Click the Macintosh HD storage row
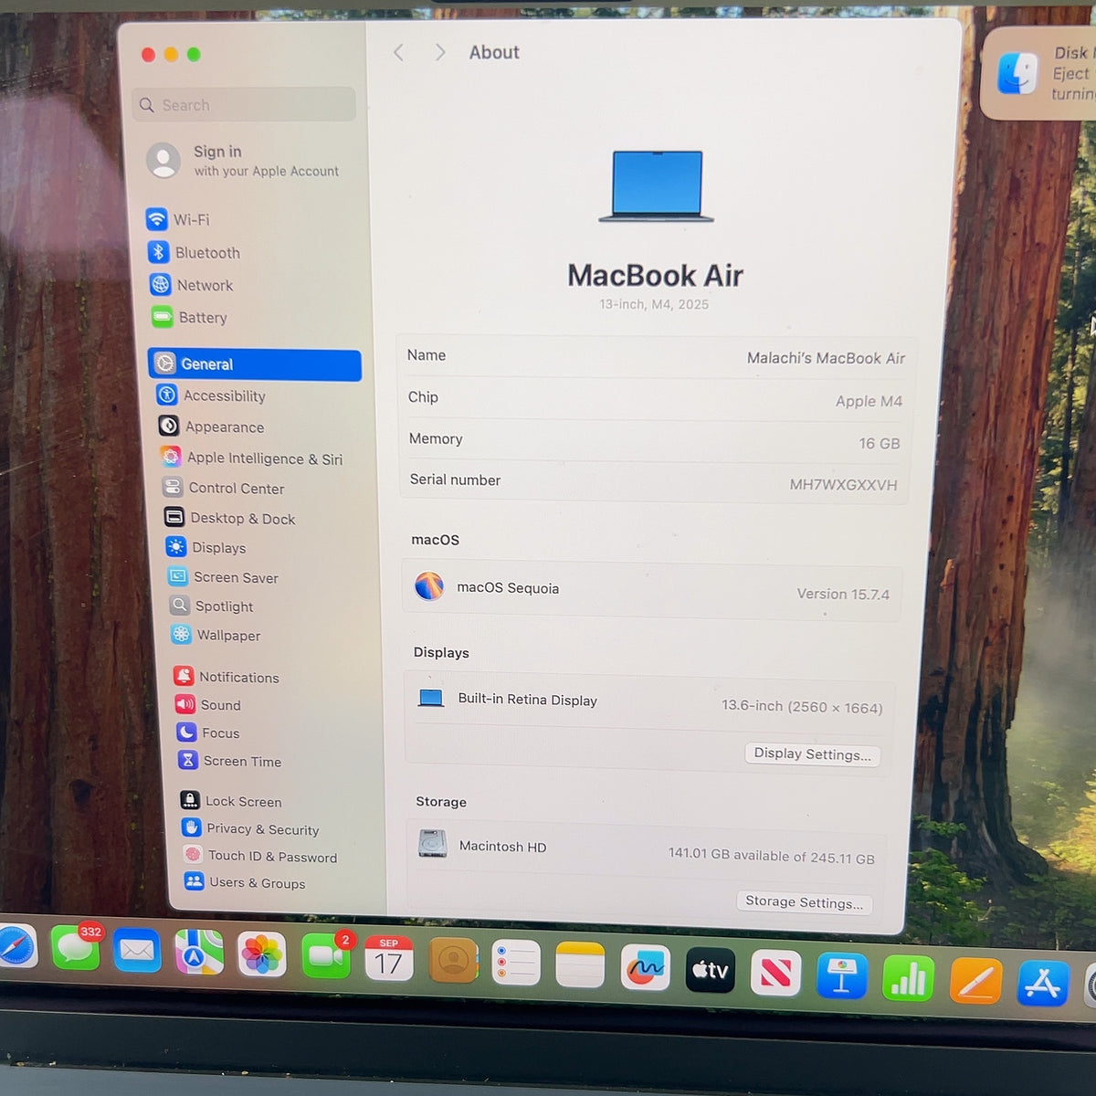The image size is (1096, 1096). point(647,851)
